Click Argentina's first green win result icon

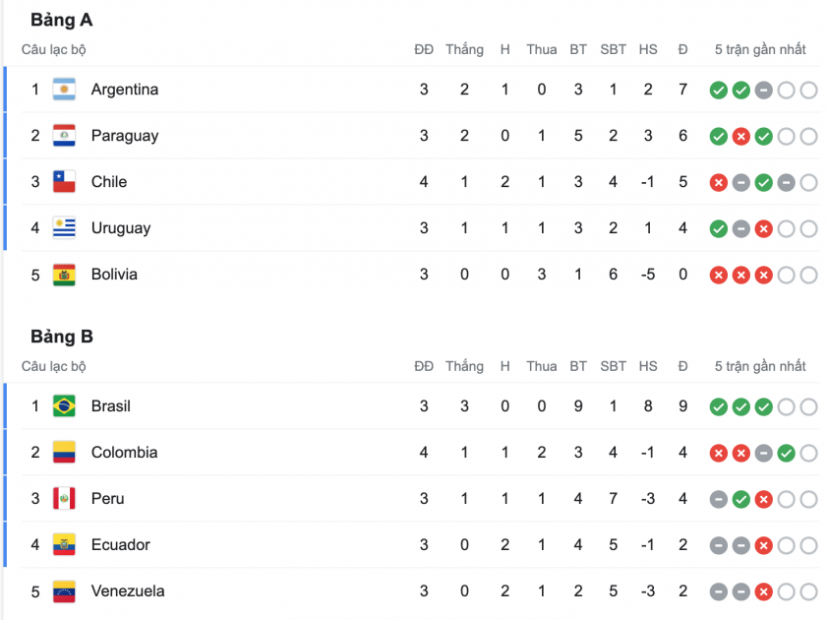(x=719, y=91)
